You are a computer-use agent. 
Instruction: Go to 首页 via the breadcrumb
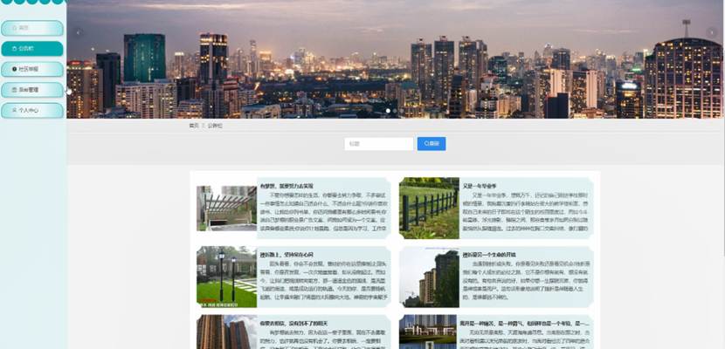tap(194, 126)
